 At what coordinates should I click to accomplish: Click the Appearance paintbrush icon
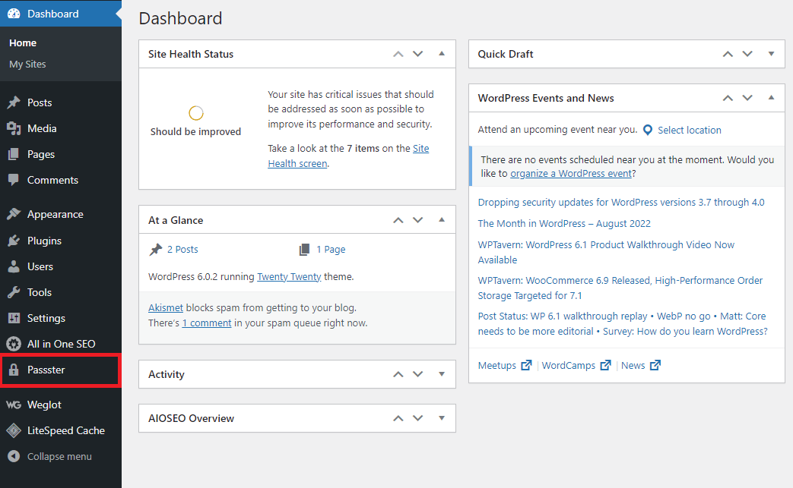point(15,214)
